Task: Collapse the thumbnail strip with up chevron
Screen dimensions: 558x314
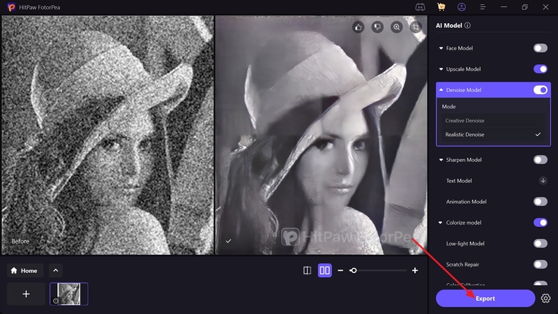Action: point(56,271)
